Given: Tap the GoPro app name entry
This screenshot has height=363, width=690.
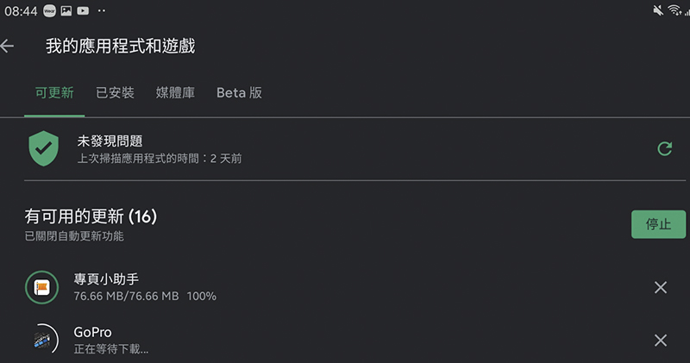Looking at the screenshot, I should point(93,332).
